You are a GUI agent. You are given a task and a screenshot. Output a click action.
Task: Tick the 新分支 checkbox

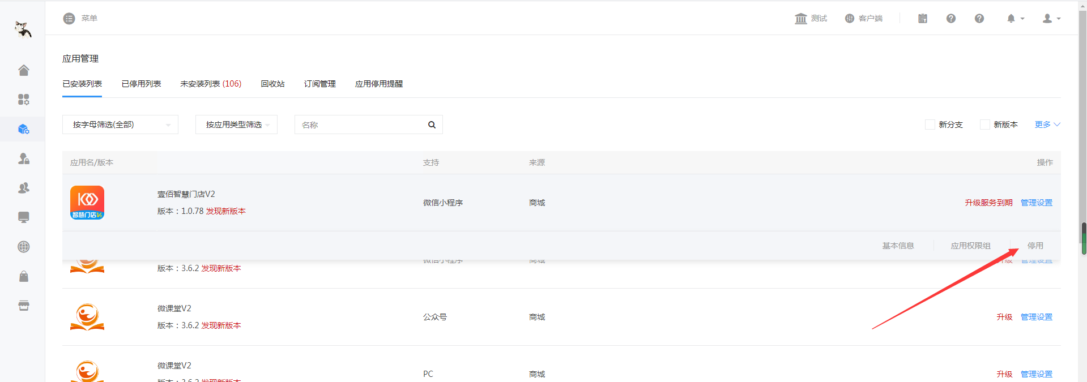(x=930, y=125)
